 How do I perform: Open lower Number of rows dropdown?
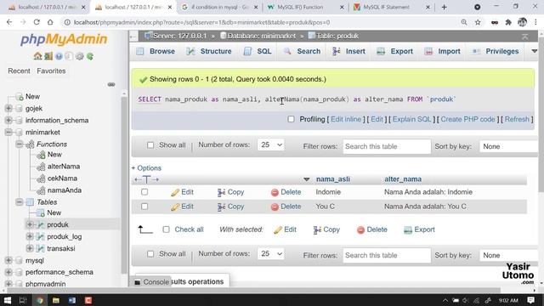click(x=271, y=254)
